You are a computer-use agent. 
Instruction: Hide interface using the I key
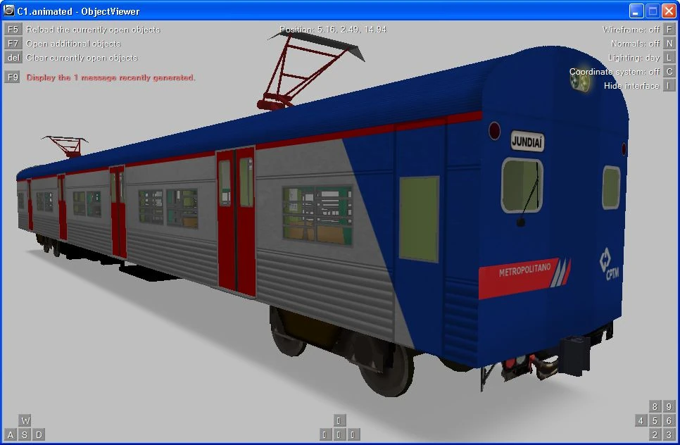click(669, 85)
